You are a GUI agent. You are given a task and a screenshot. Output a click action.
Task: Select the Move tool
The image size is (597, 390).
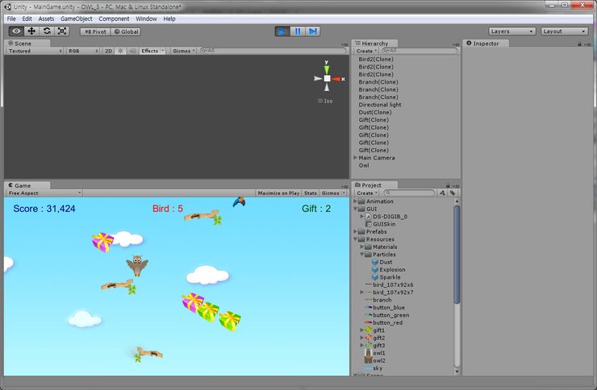click(31, 31)
